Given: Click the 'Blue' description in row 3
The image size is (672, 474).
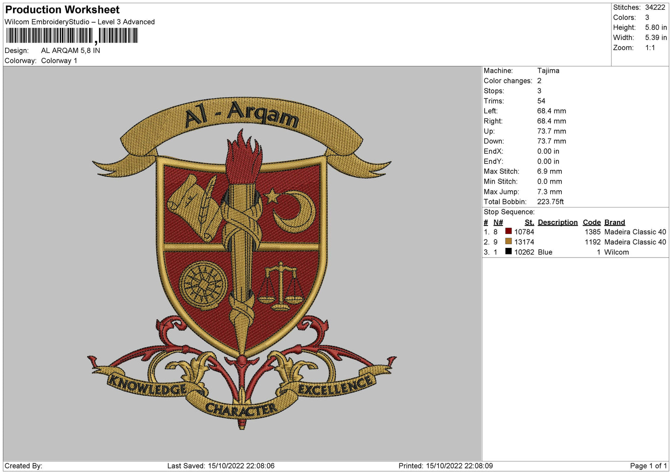Looking at the screenshot, I should (545, 252).
